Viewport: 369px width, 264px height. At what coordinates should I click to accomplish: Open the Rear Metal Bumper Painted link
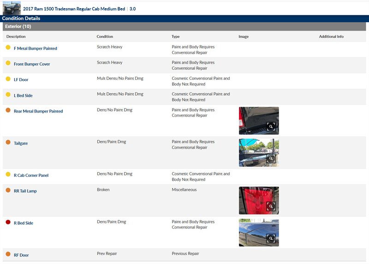tap(38, 111)
